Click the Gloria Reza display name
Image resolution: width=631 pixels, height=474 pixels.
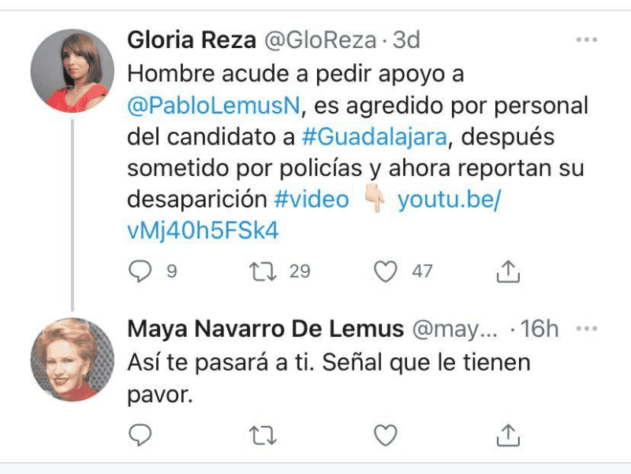point(189,40)
